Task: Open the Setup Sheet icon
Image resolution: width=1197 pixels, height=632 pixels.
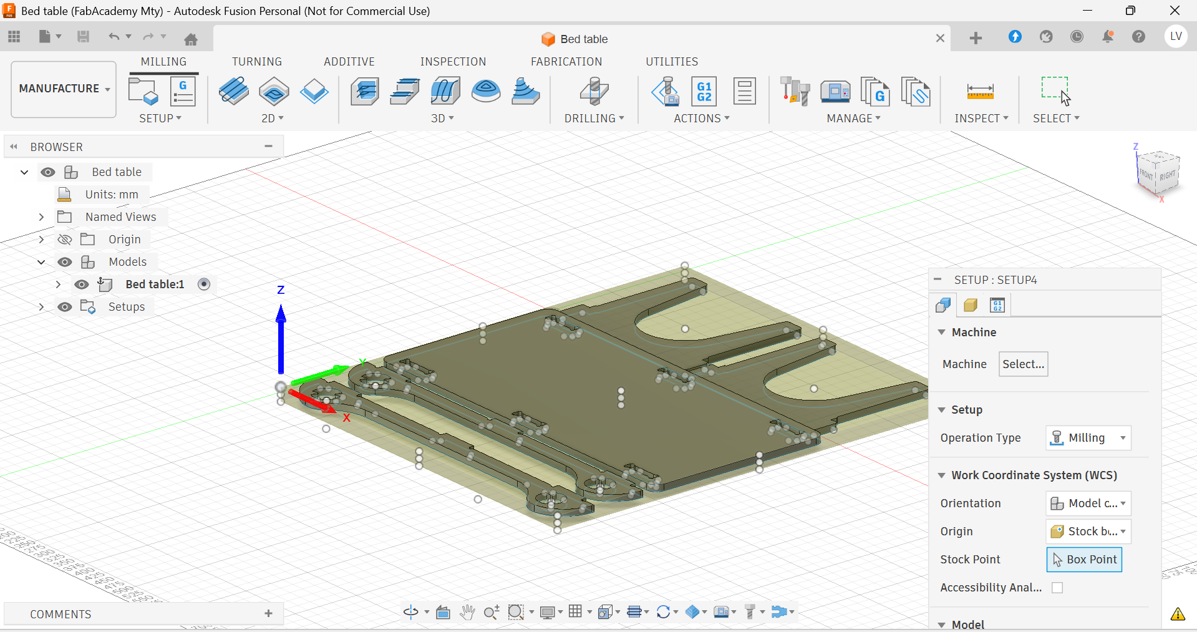Action: pyautogui.click(x=744, y=92)
